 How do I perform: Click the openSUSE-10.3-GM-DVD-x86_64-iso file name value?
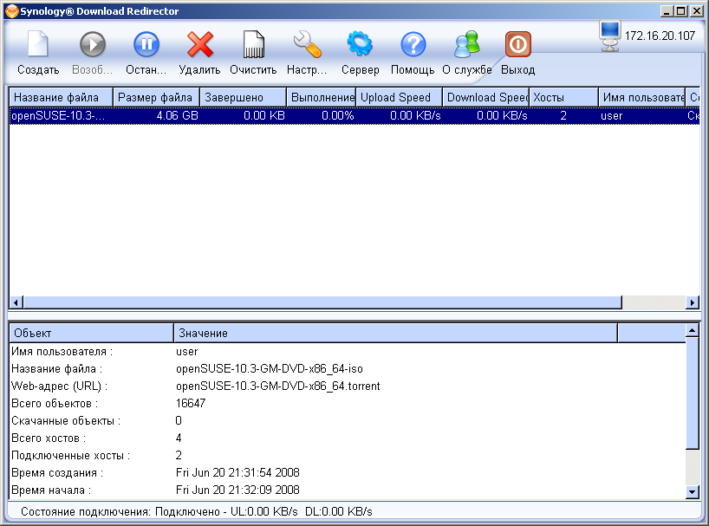point(270,369)
